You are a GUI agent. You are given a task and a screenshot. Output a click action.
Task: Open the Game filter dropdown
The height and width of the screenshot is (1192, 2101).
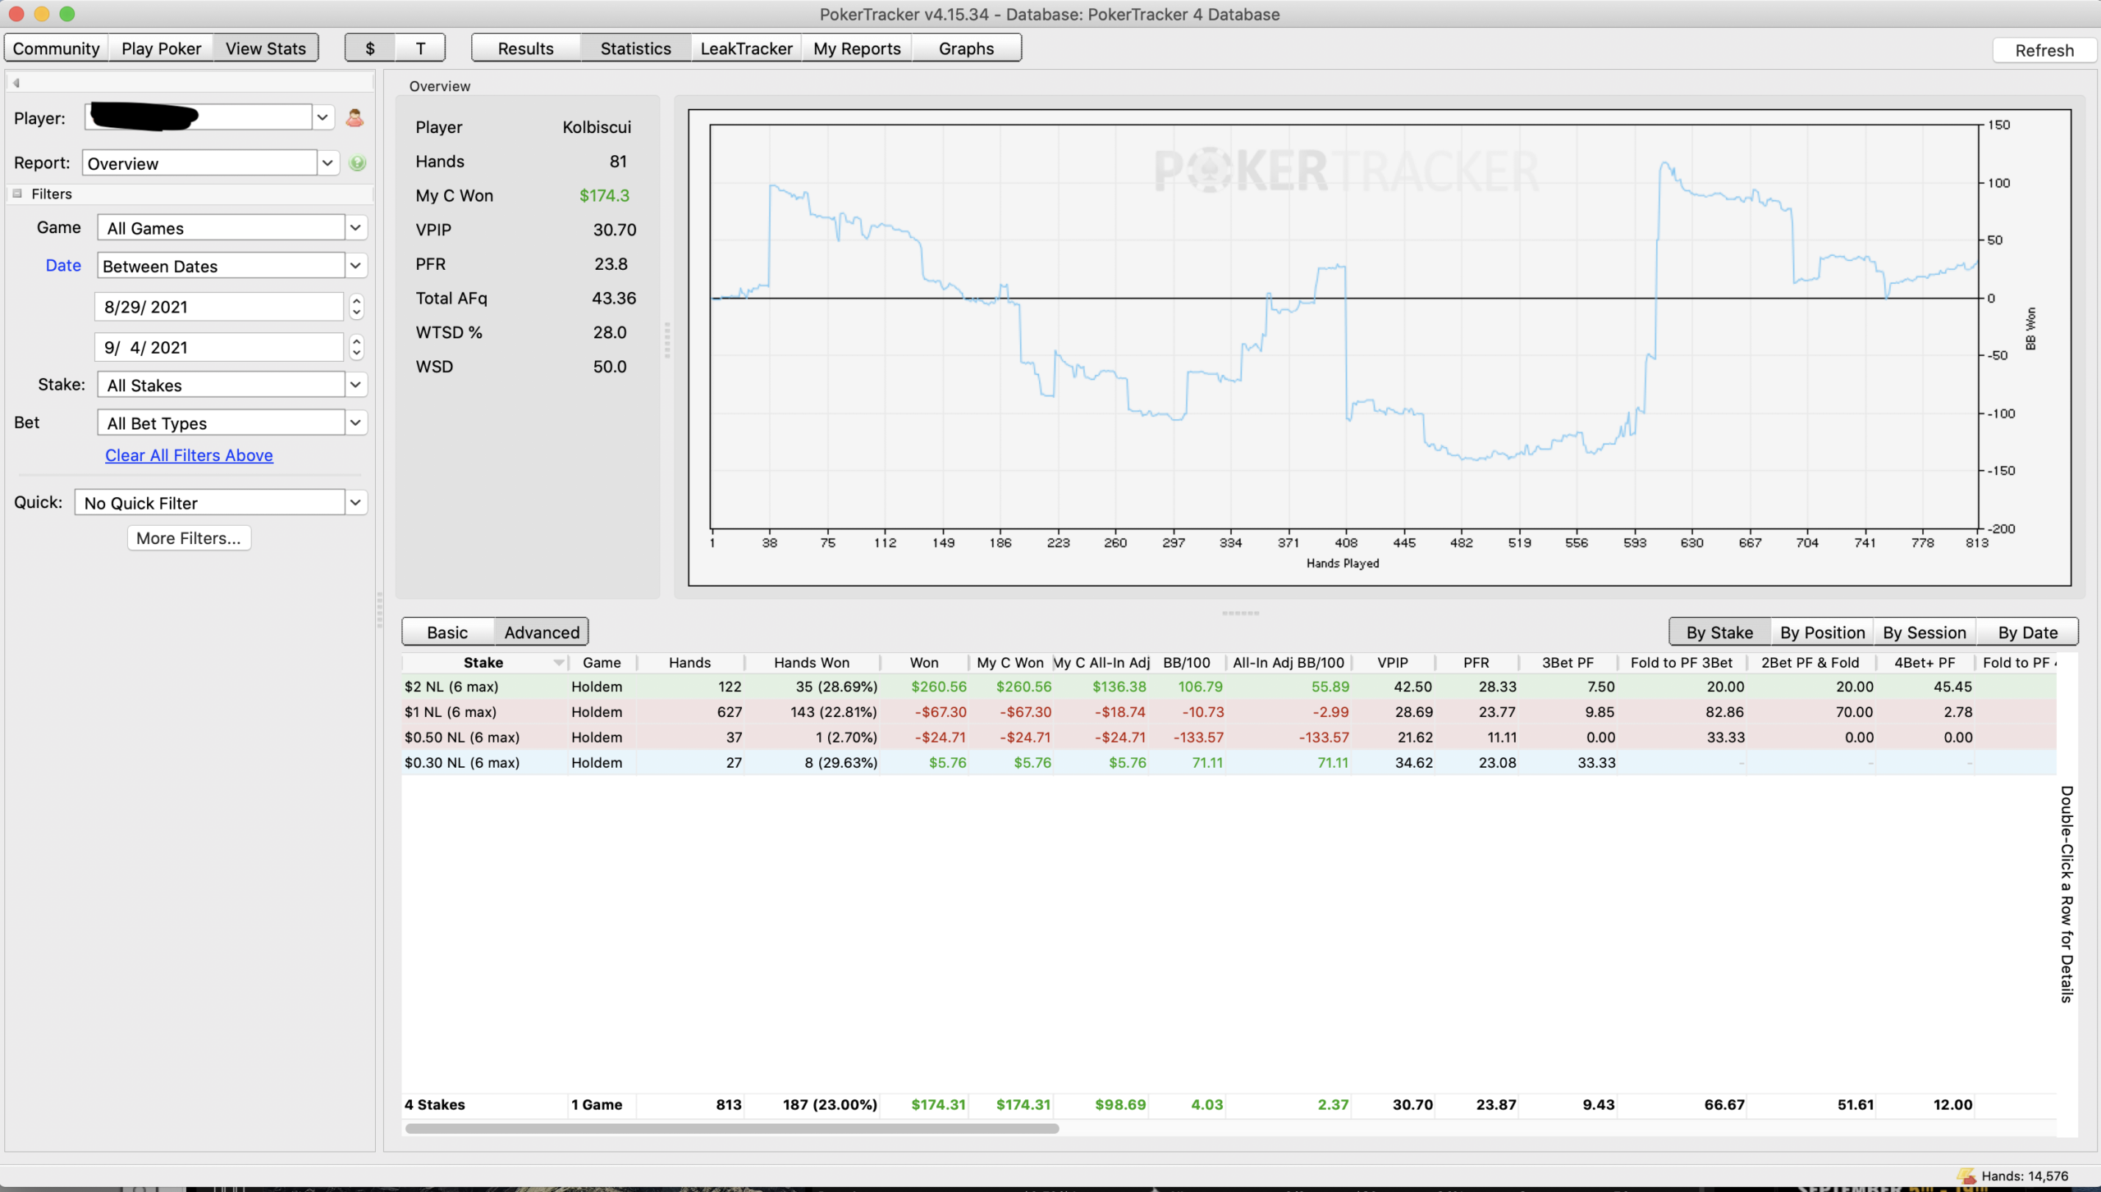pyautogui.click(x=355, y=227)
